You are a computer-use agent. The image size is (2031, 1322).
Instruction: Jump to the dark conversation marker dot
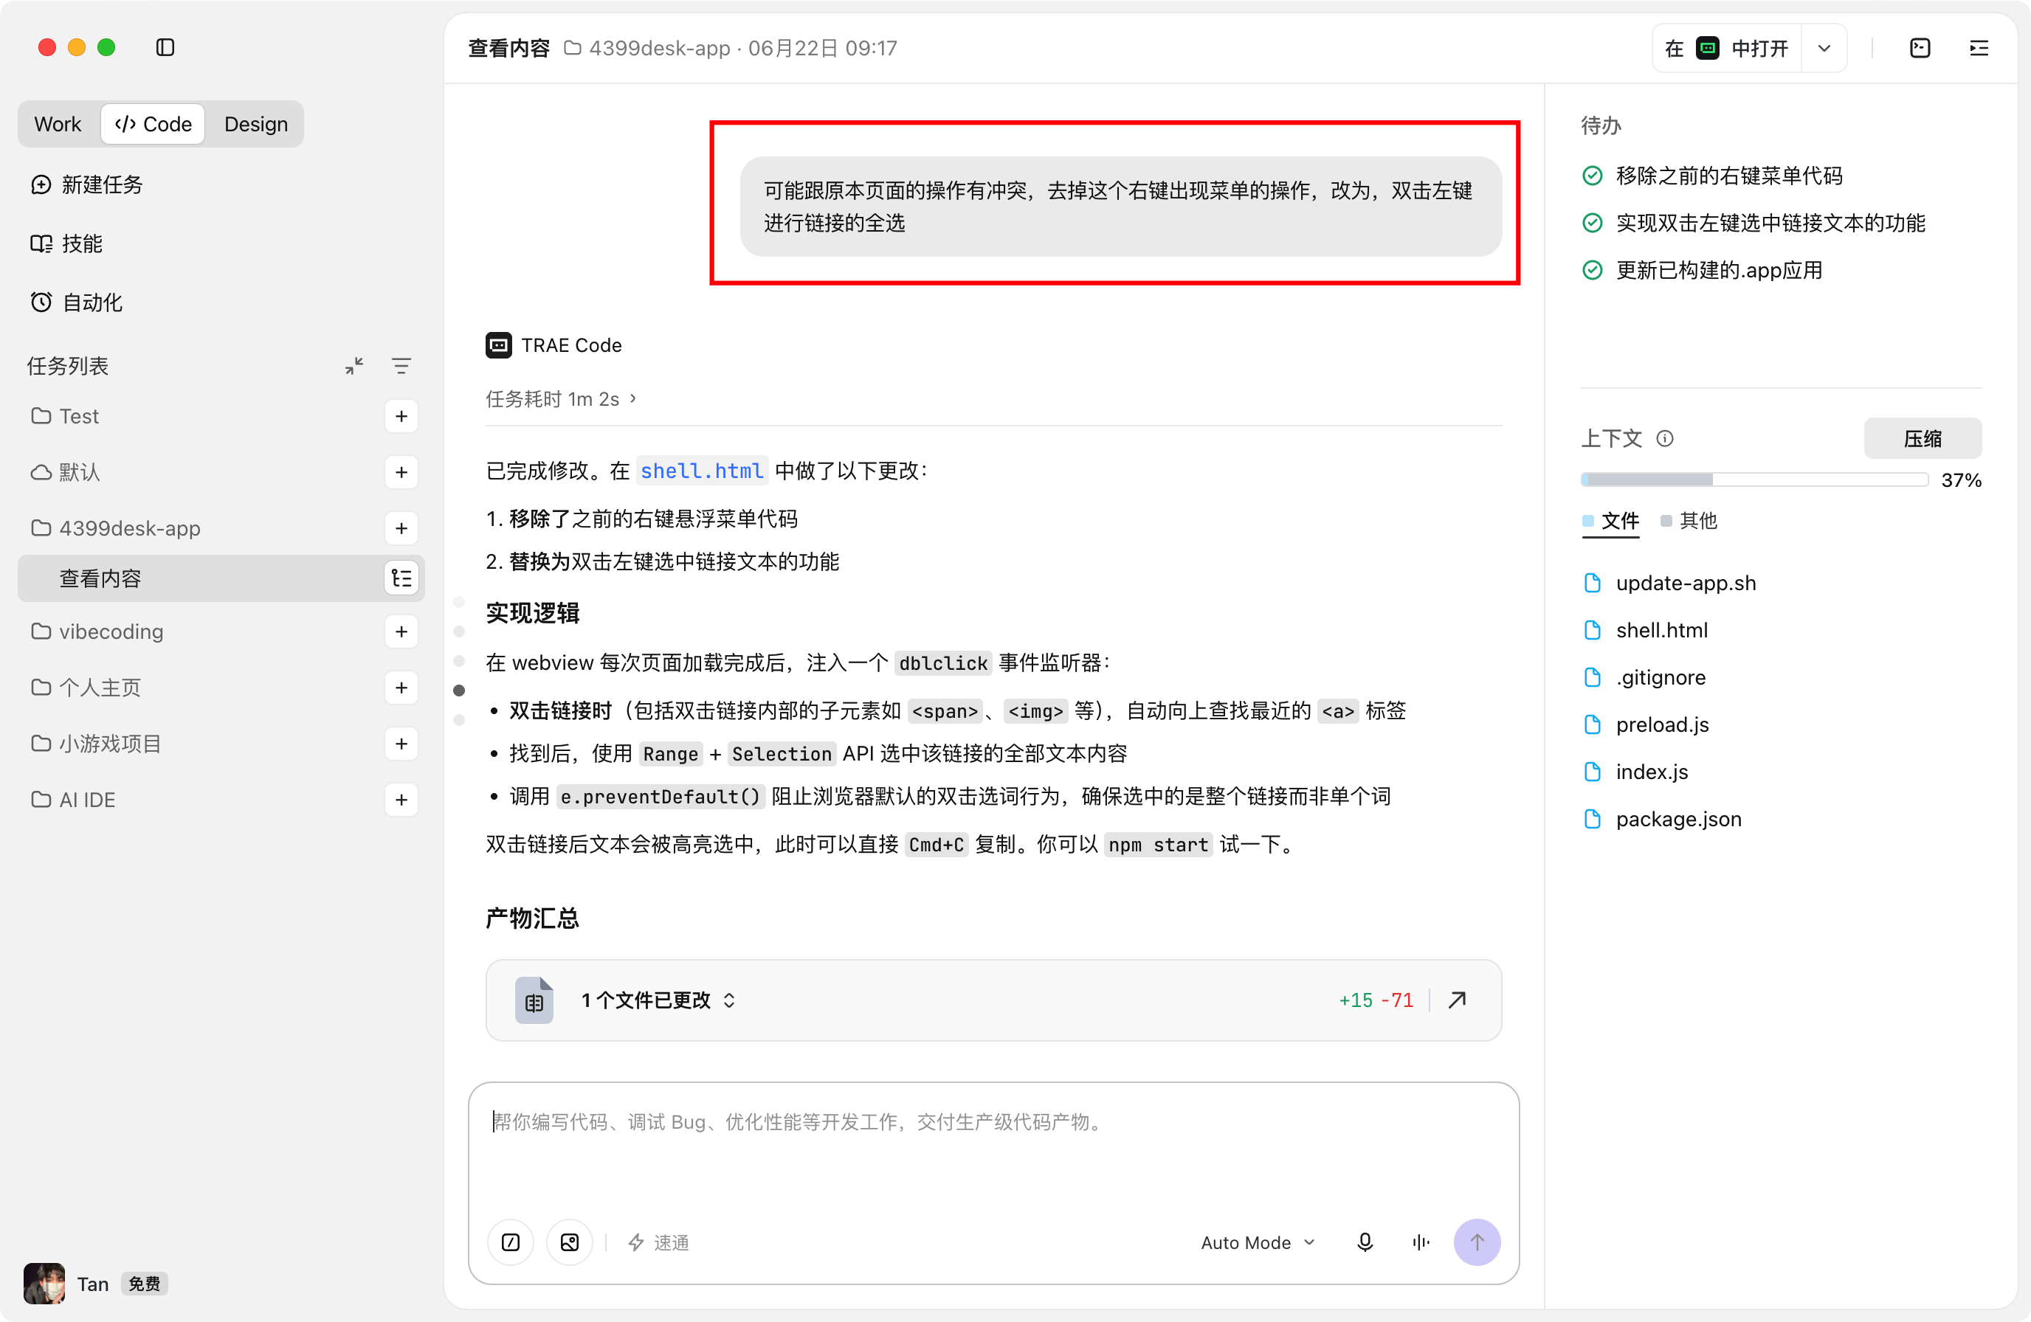[459, 691]
